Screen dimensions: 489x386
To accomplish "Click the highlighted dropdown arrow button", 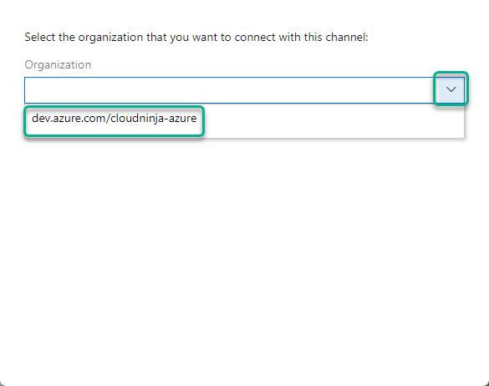I will 451,89.
